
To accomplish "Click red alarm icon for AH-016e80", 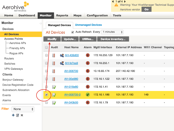I will click(88, 87).
